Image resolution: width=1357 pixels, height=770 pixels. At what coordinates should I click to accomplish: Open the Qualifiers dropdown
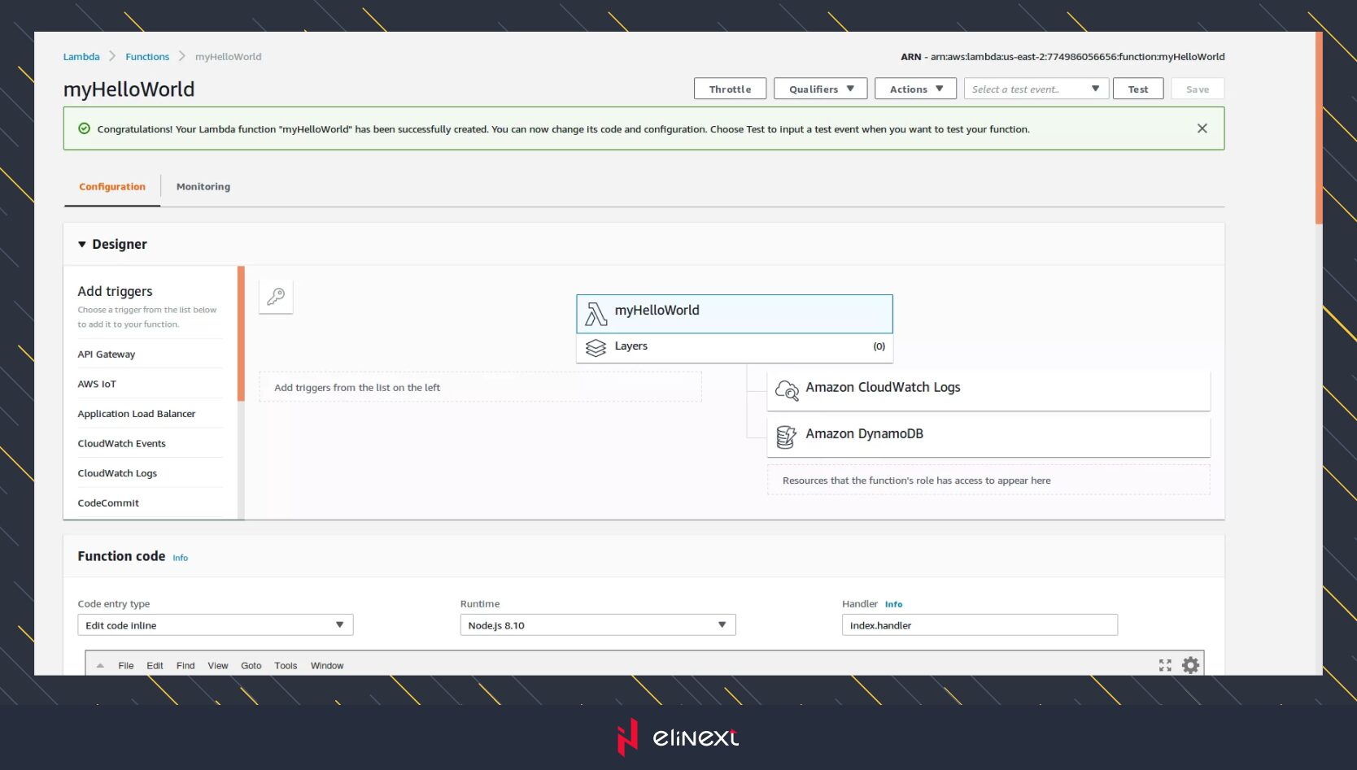(x=820, y=89)
